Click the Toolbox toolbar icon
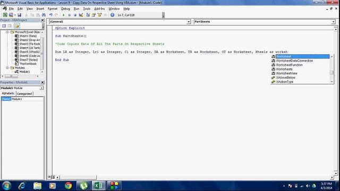340x191 pixels. (x=105, y=15)
